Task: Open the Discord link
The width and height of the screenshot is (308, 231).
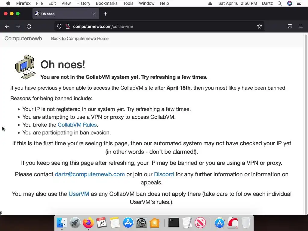Action: pyautogui.click(x=164, y=174)
